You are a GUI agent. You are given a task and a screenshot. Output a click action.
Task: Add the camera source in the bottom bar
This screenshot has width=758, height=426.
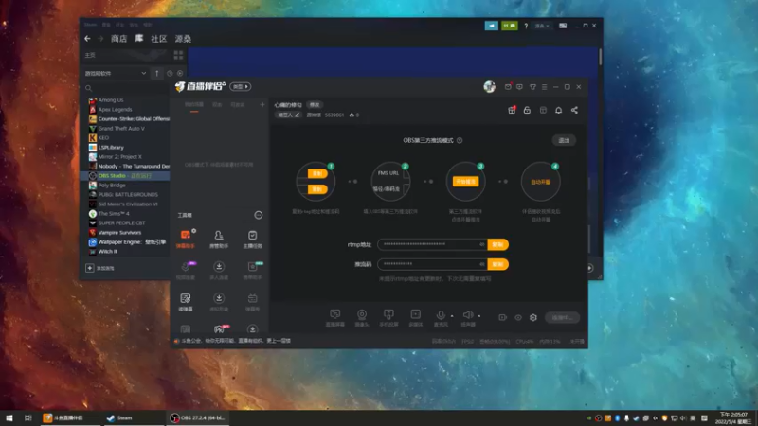[x=362, y=317]
